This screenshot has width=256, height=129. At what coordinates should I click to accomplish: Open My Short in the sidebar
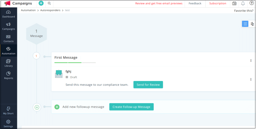coord(8,111)
